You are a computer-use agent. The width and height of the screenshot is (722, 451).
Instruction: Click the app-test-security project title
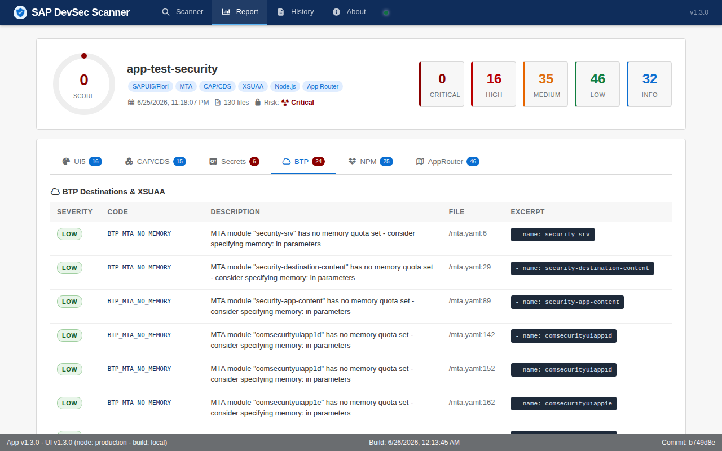172,69
